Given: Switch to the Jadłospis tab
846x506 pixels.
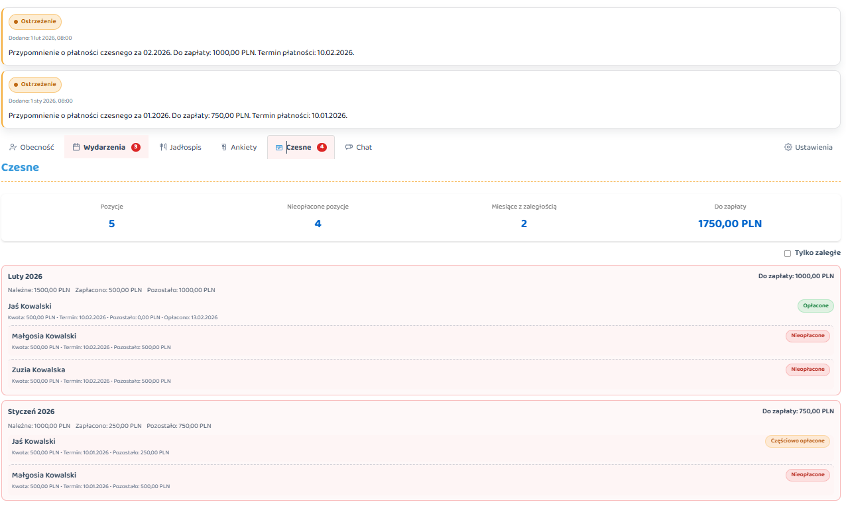Looking at the screenshot, I should tap(180, 147).
